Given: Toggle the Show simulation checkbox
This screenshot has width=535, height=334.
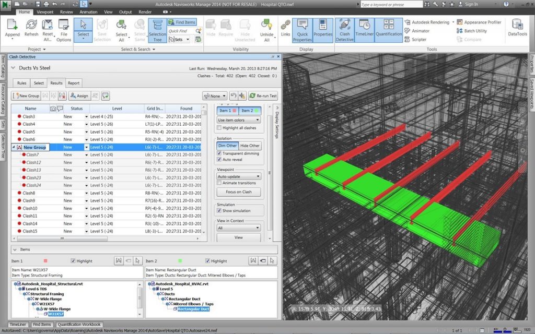Looking at the screenshot, I should (219, 211).
